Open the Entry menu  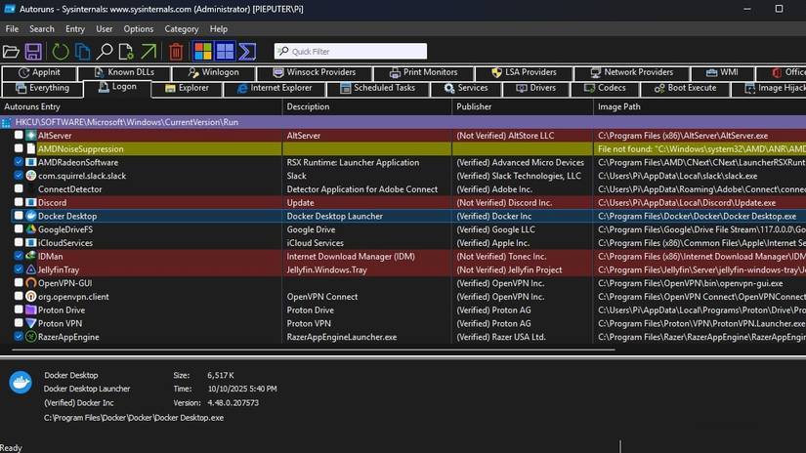click(75, 29)
